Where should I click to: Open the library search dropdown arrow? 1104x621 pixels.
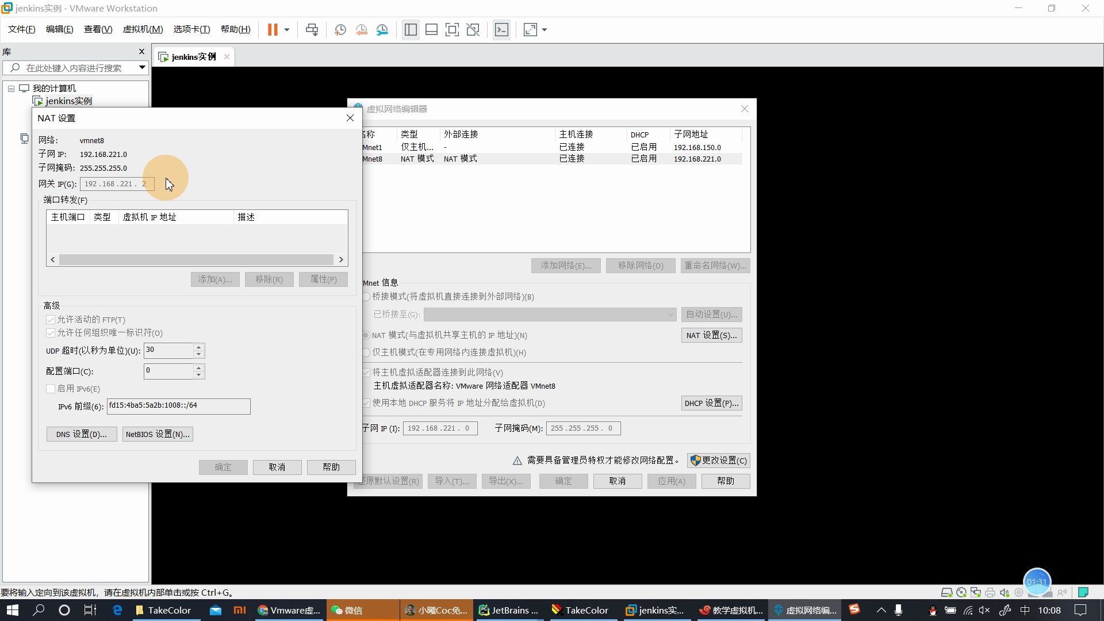tap(141, 68)
